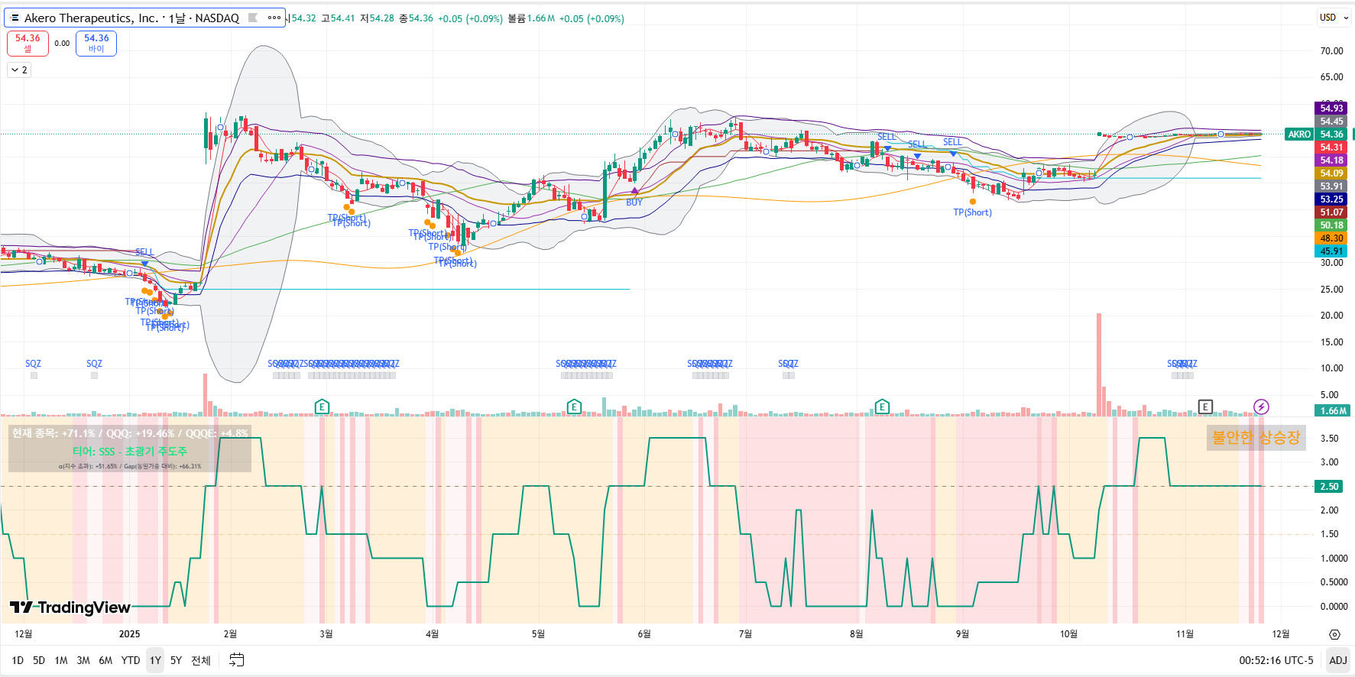
Task: Click the 불안한 상승장 status label
Action: 1256,438
